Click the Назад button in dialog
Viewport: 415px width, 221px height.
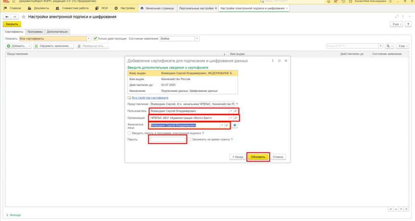238,157
